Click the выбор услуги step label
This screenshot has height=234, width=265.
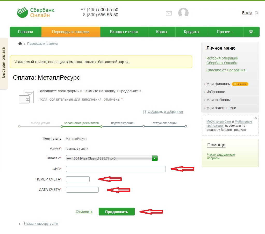(40, 123)
